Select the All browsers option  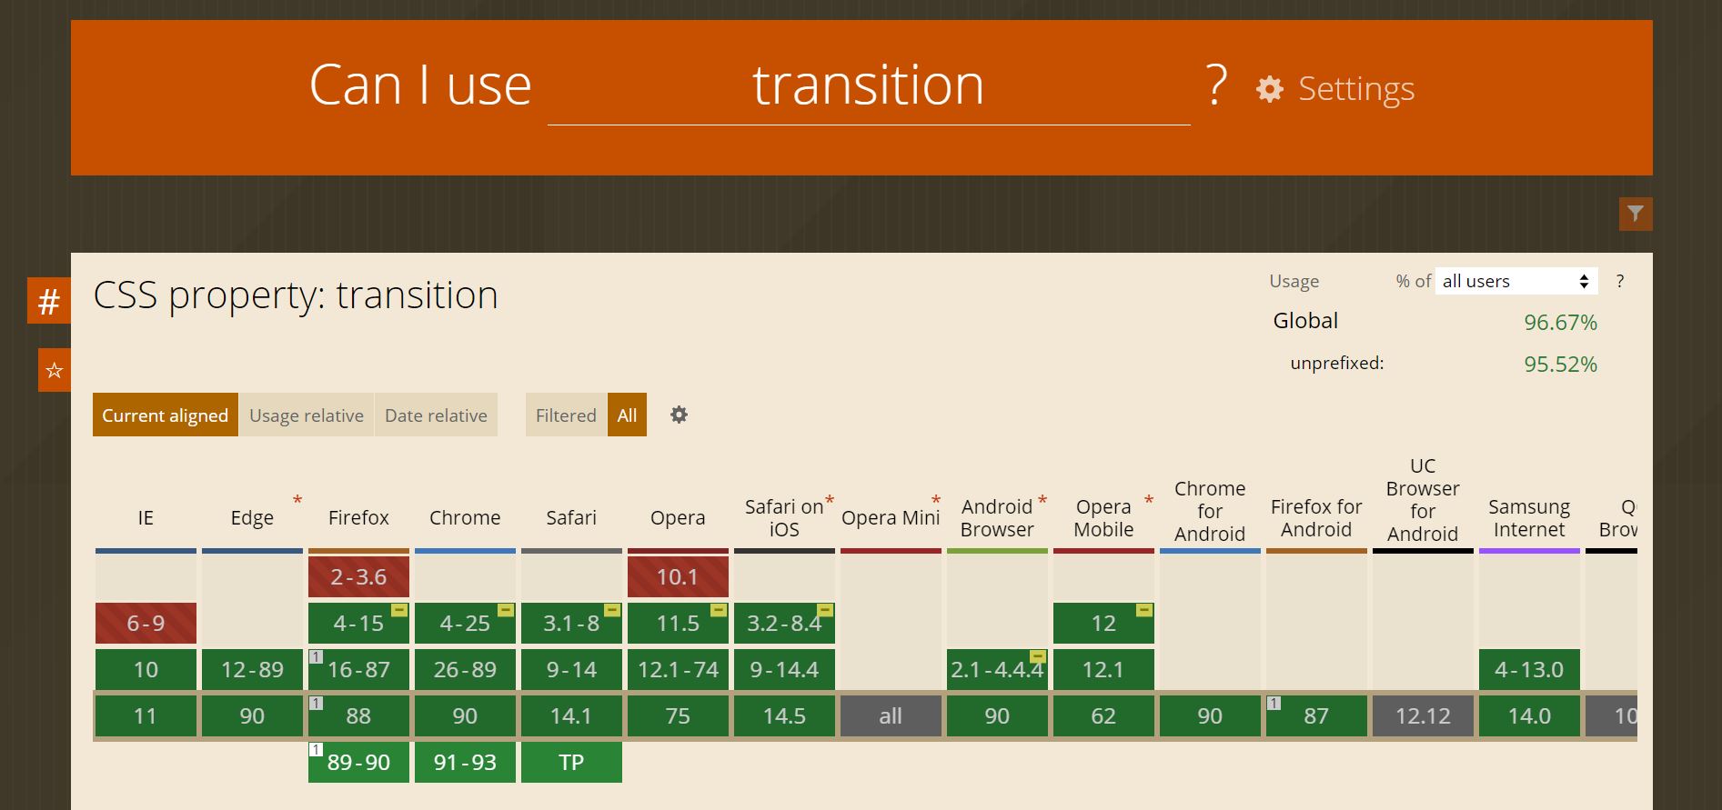pyautogui.click(x=627, y=415)
